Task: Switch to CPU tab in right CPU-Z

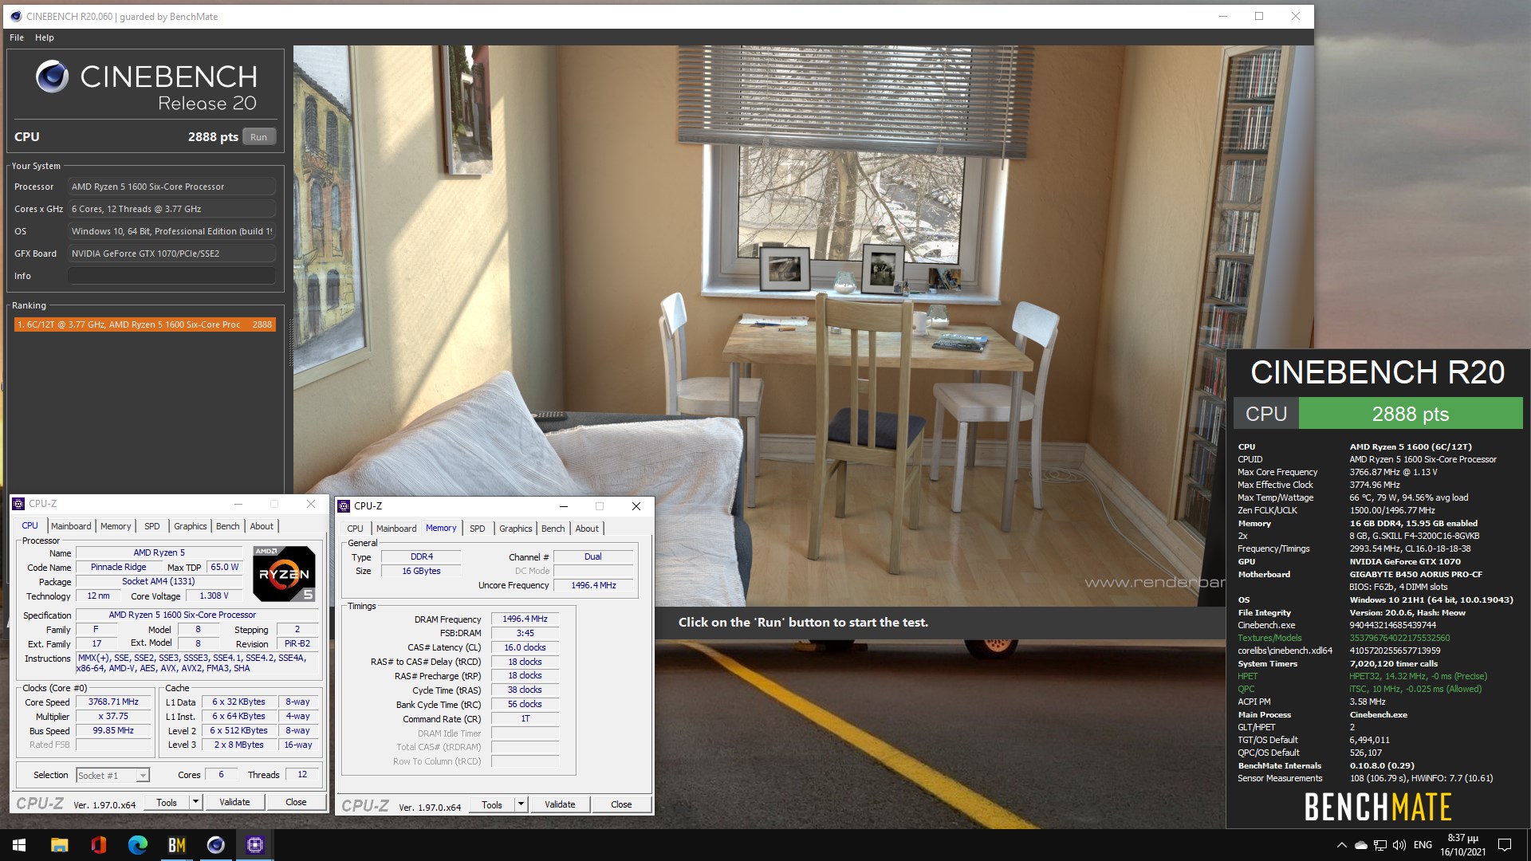Action: point(355,529)
